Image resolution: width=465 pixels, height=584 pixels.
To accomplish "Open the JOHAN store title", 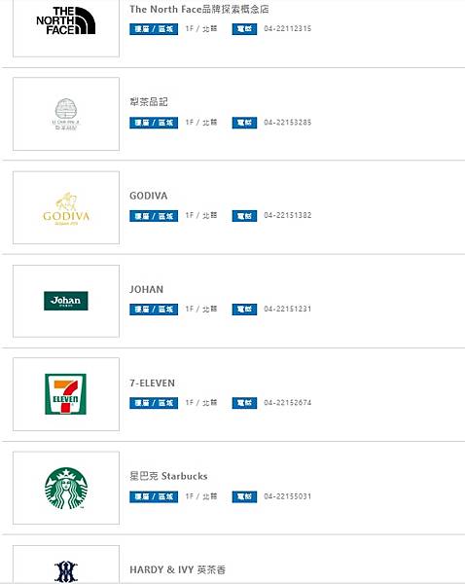I will pyautogui.click(x=146, y=289).
